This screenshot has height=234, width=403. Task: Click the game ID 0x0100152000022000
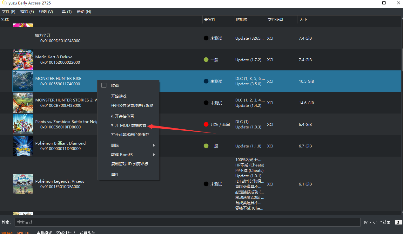coord(60,62)
